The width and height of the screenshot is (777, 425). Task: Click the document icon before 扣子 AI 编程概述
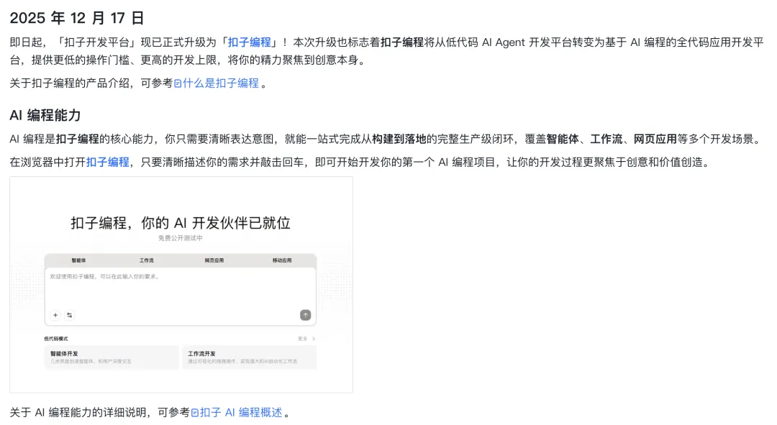tap(195, 413)
